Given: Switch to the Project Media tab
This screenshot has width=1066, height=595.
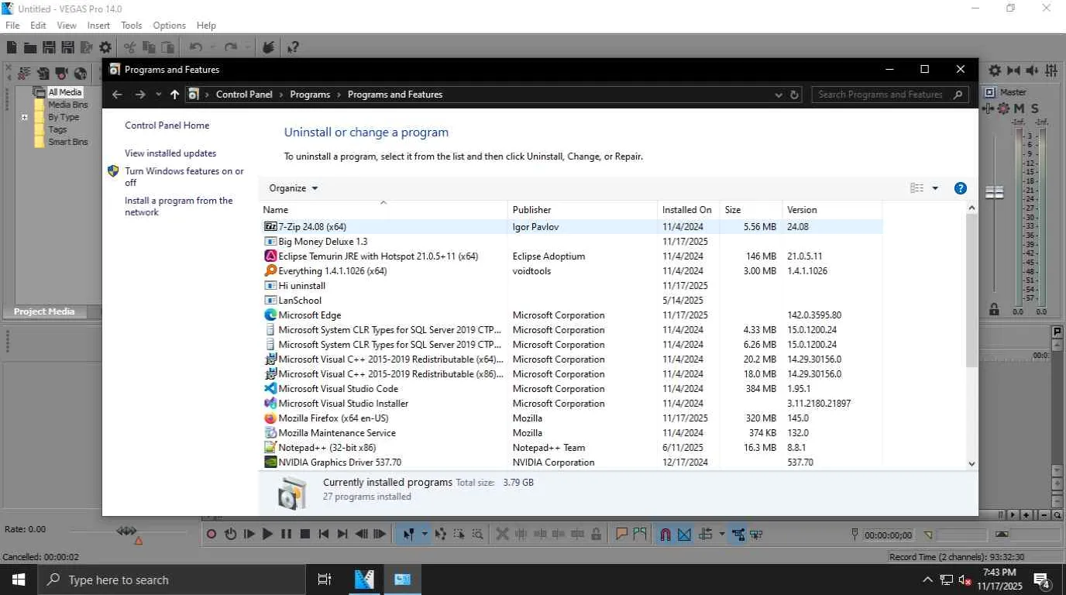Looking at the screenshot, I should click(44, 311).
